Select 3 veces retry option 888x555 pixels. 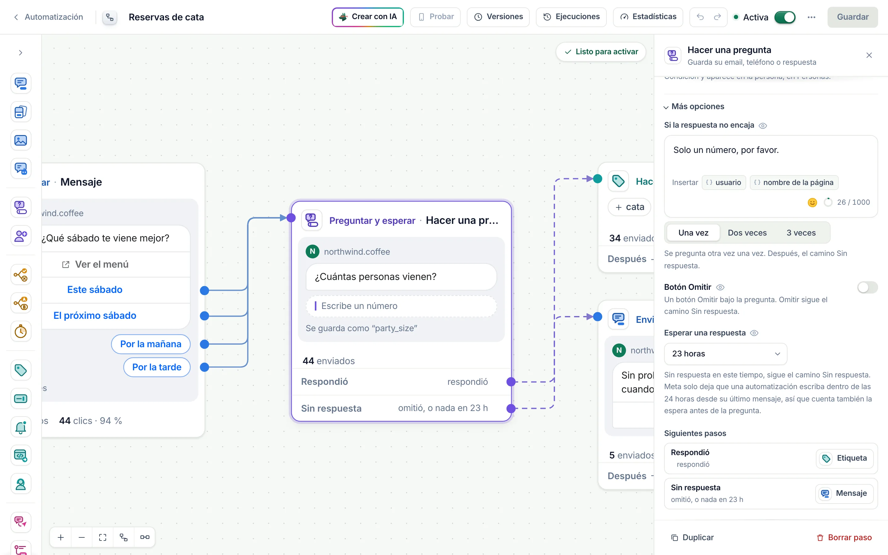pos(801,233)
